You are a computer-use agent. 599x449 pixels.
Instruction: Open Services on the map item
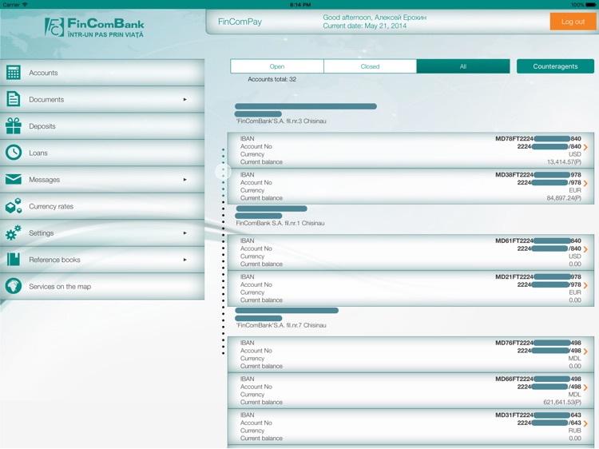point(102,287)
